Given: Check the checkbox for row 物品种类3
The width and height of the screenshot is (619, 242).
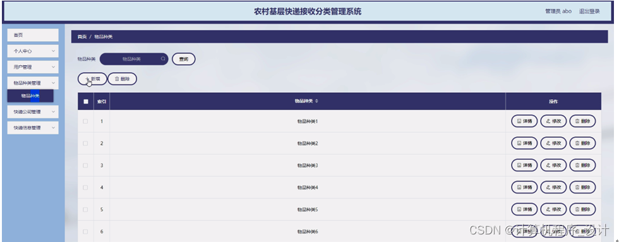Looking at the screenshot, I should pos(85,166).
